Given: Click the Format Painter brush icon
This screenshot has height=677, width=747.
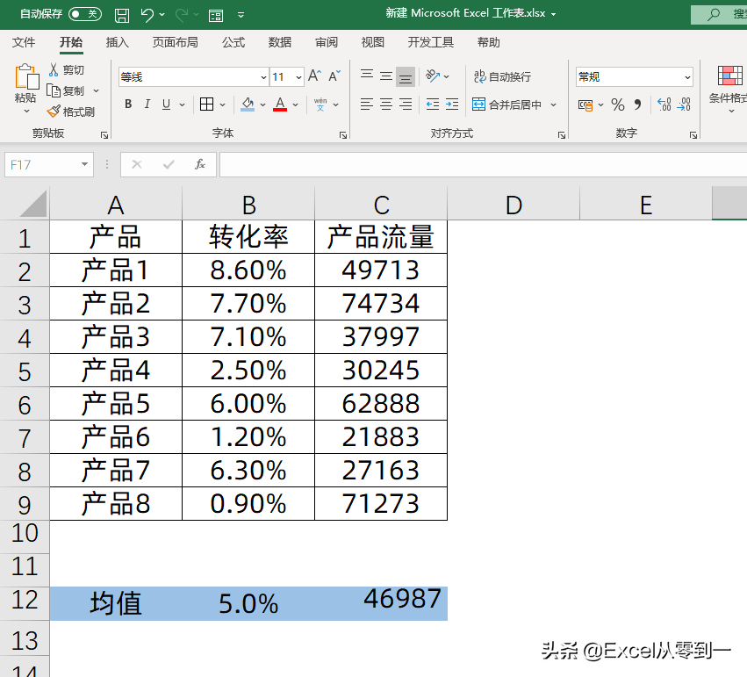Looking at the screenshot, I should pos(54,112).
